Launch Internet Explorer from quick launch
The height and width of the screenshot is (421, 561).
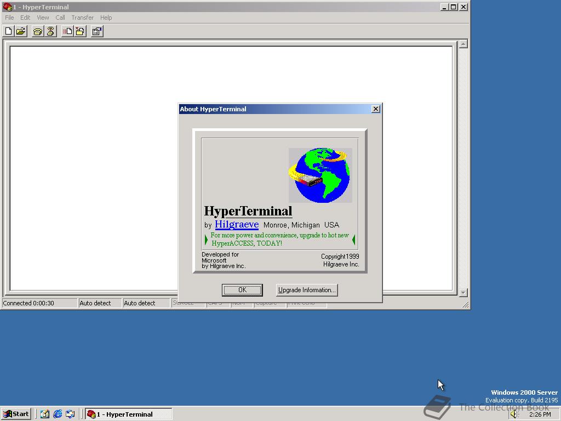[x=58, y=414]
